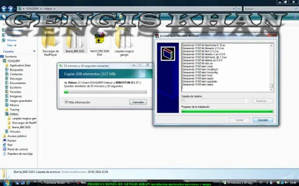Click the Progreso de la instalación bar
The height and width of the screenshot is (186, 299).
coord(227,111)
